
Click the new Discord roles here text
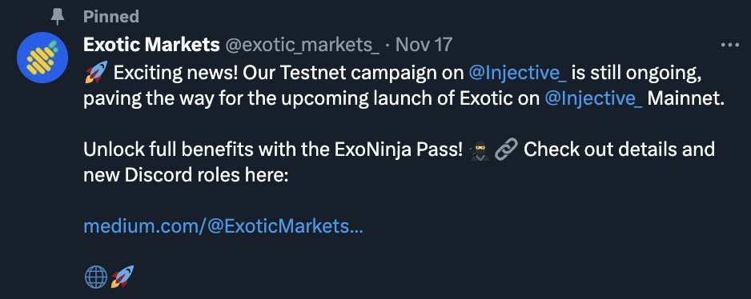(186, 175)
